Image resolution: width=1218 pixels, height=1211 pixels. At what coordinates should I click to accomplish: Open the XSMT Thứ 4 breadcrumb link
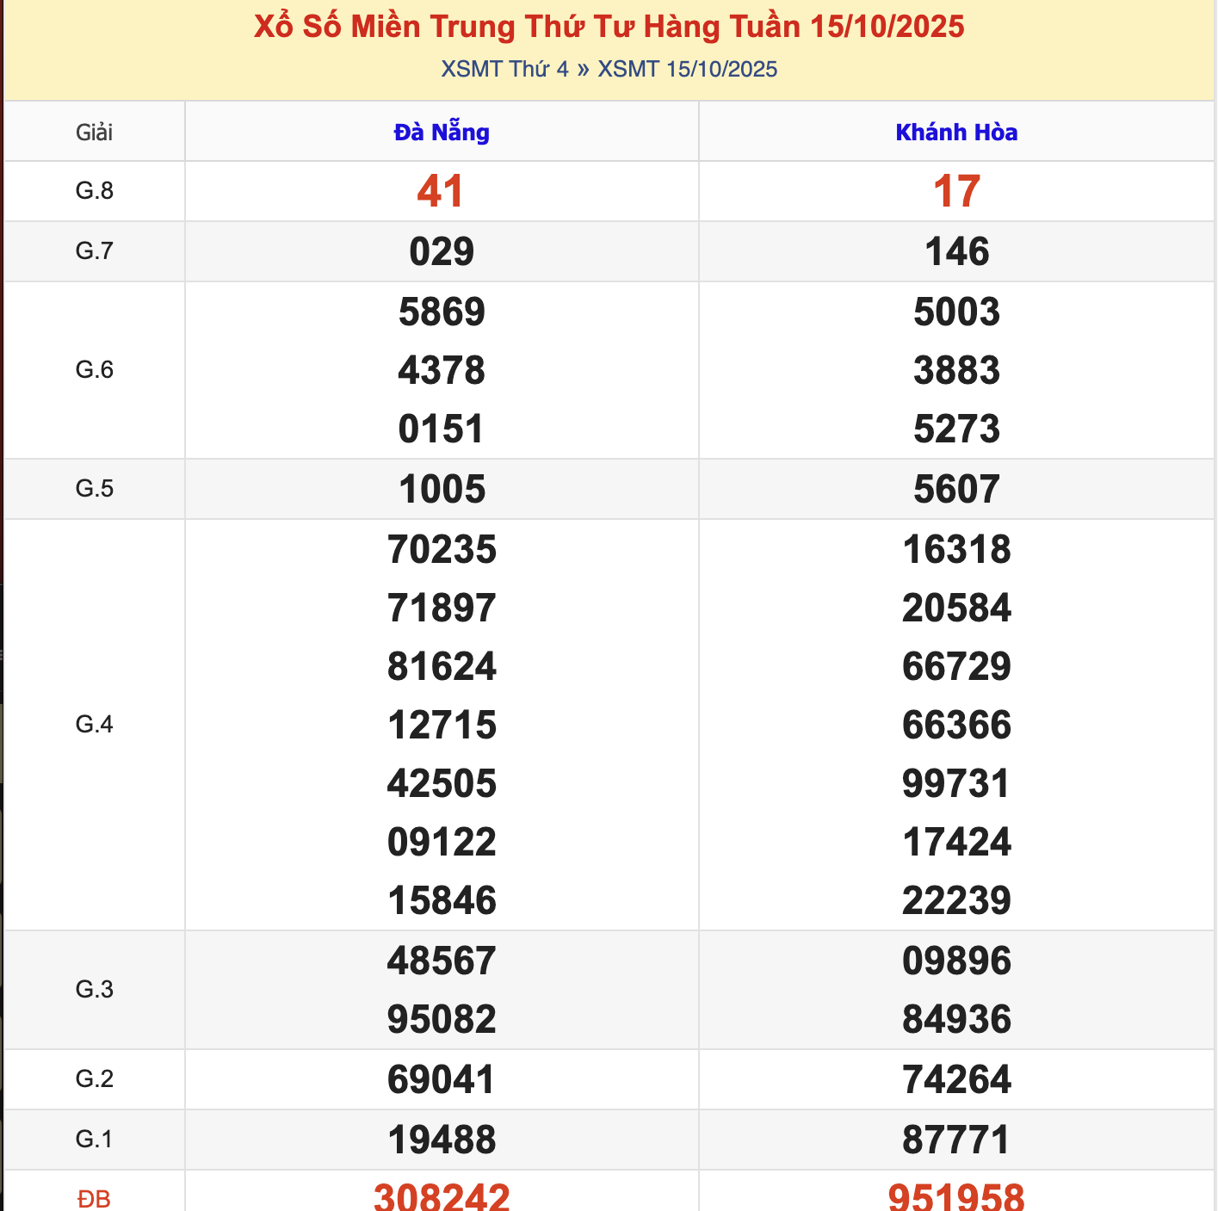(x=504, y=70)
